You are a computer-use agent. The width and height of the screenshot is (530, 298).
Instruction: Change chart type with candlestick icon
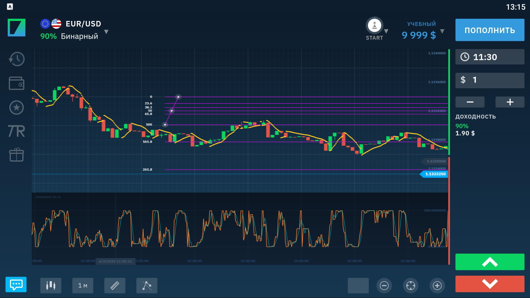51,285
